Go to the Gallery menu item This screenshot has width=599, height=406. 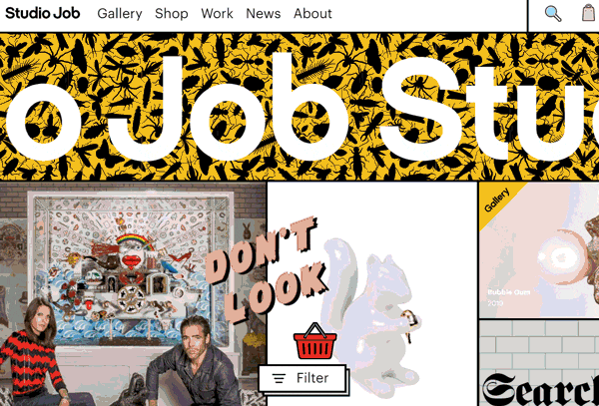120,14
